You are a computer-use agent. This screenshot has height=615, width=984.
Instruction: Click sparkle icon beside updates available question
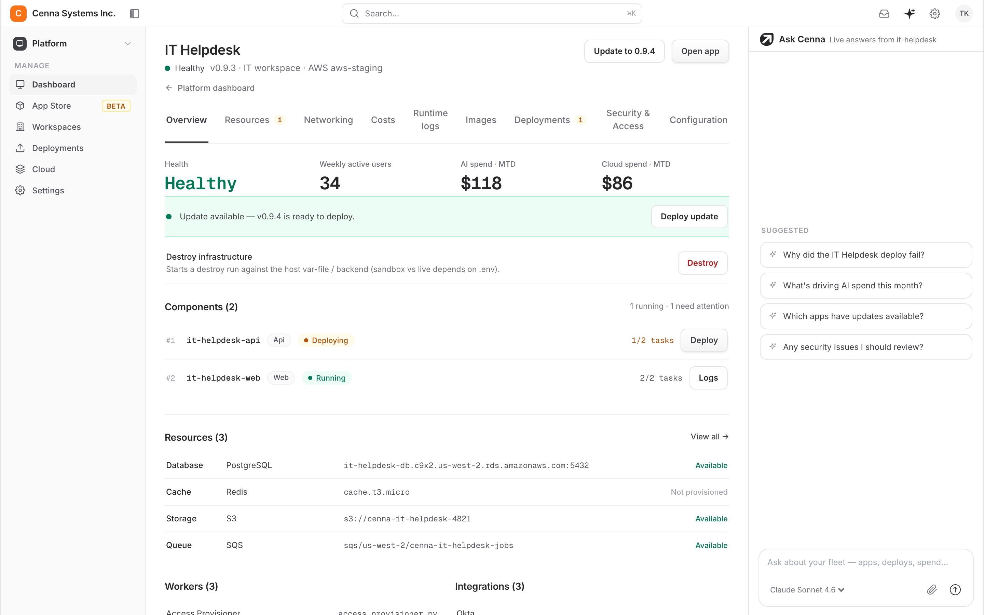pyautogui.click(x=773, y=316)
